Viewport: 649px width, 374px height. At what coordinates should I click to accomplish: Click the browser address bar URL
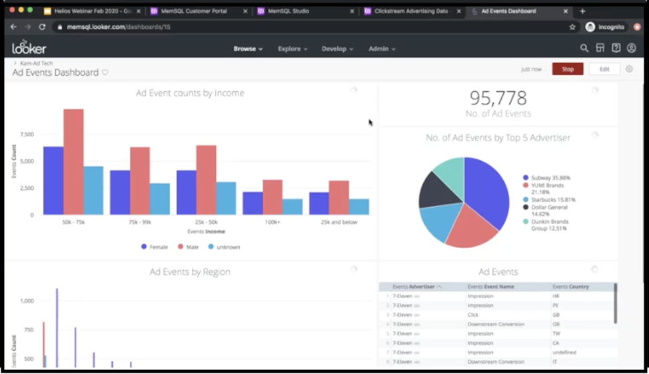(x=119, y=27)
